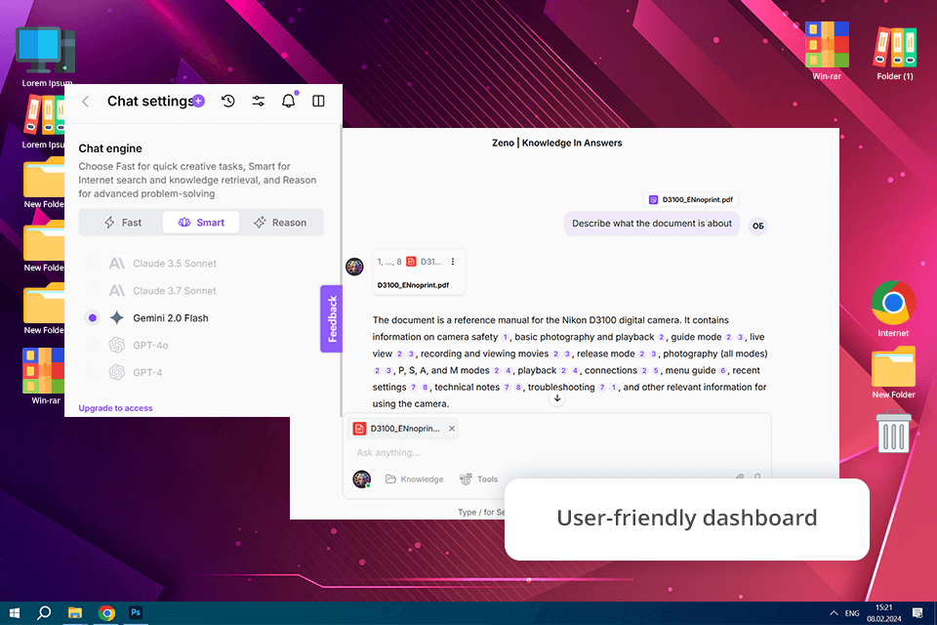Open the Internet Chrome desktop icon

pos(893,310)
